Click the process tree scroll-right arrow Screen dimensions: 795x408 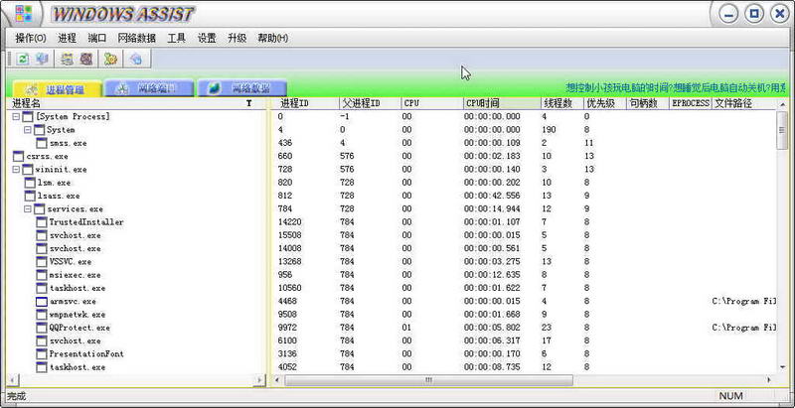click(259, 379)
